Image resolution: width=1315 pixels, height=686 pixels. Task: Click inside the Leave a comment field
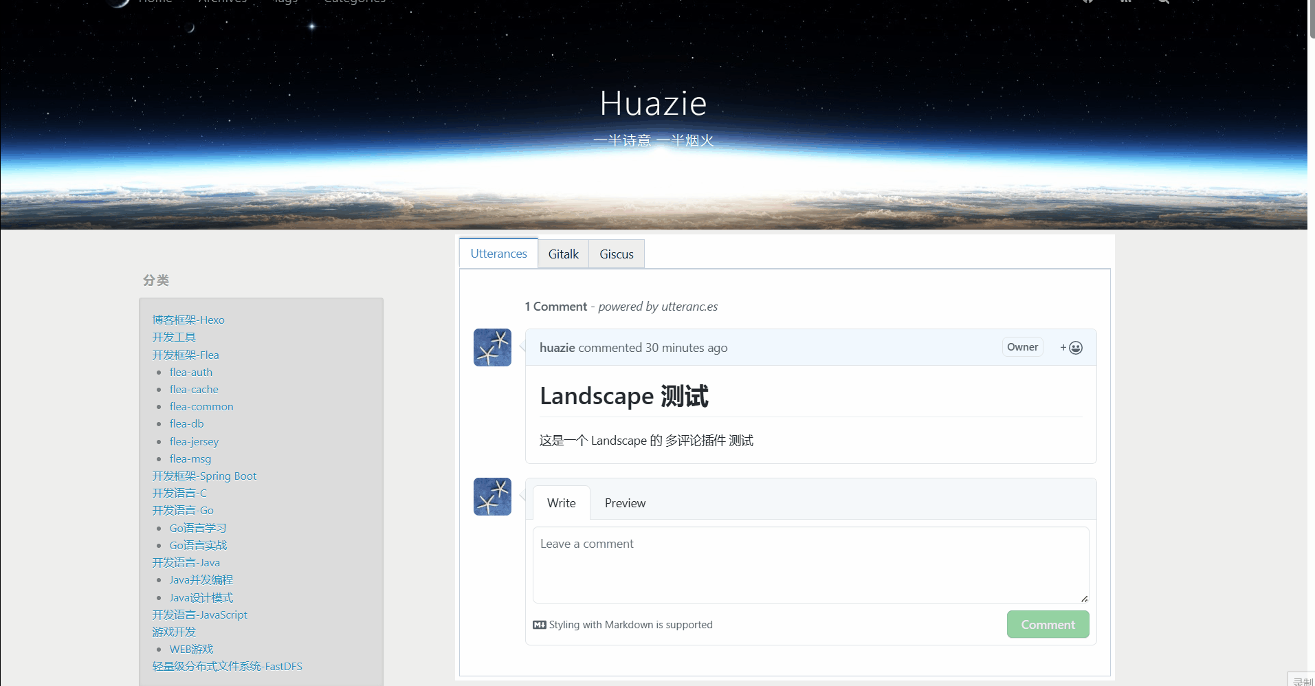tap(810, 564)
